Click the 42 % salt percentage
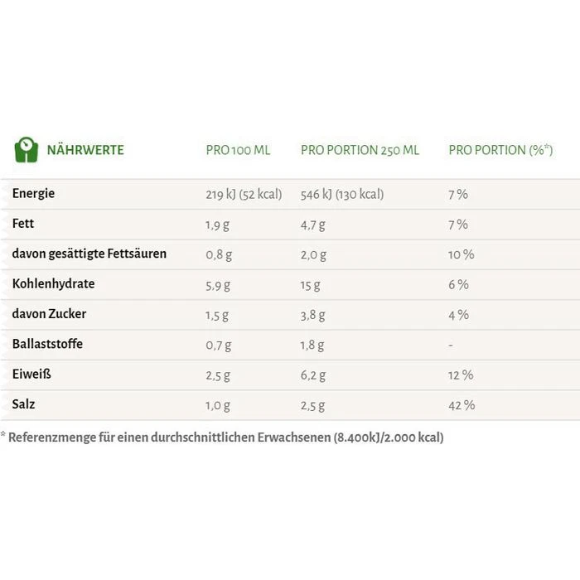Image resolution: width=580 pixels, height=580 pixels. click(x=462, y=405)
